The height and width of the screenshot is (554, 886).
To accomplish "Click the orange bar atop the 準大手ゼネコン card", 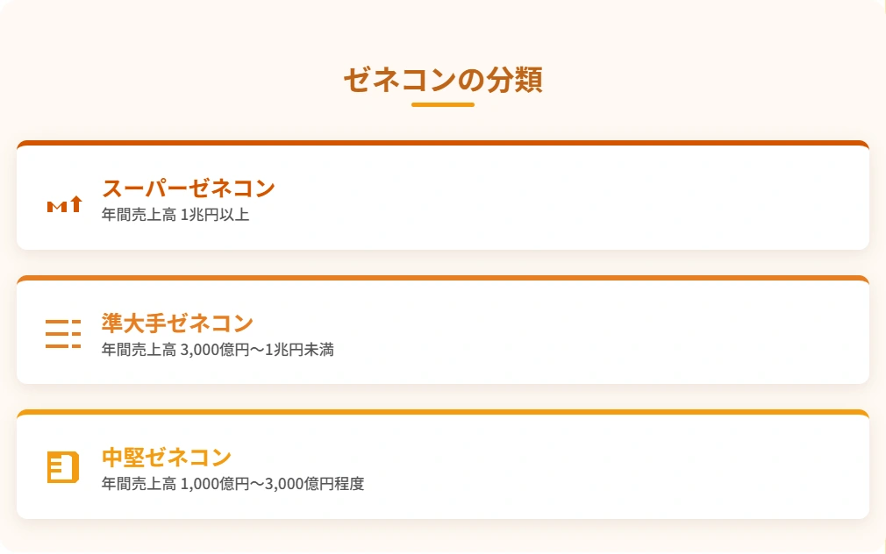I will [x=443, y=278].
